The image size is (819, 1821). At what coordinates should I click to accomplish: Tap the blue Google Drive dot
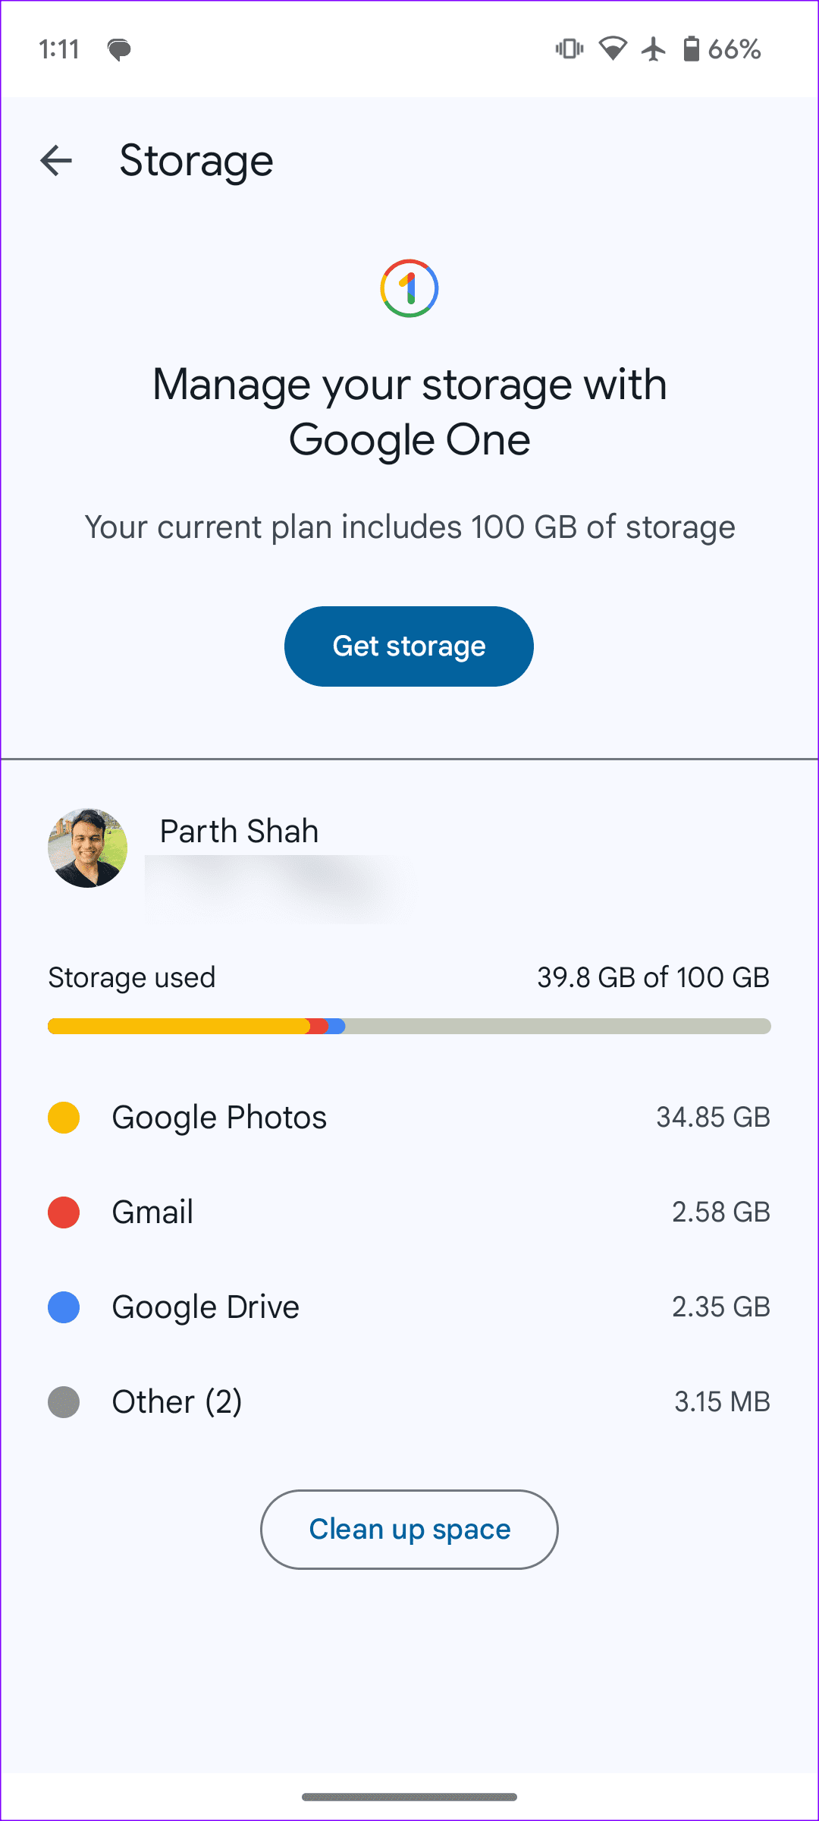click(x=64, y=1307)
